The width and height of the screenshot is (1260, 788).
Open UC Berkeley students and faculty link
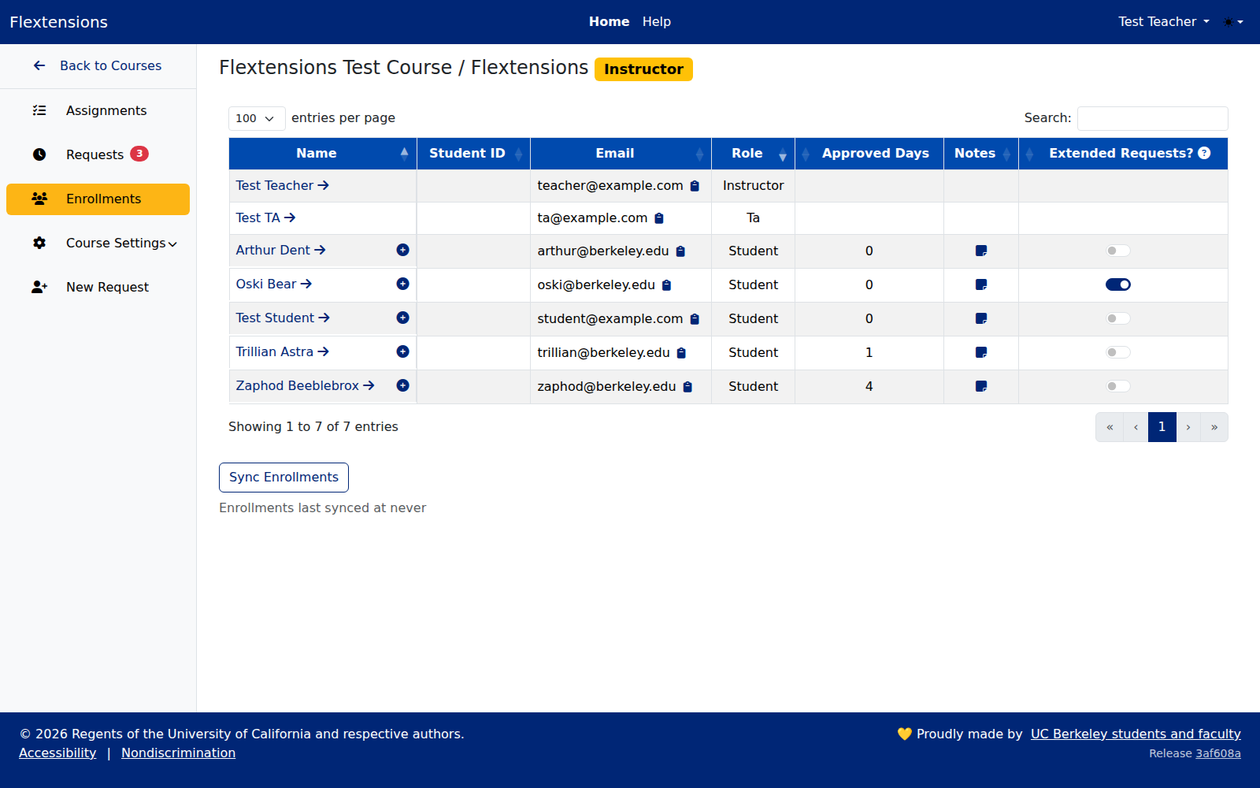click(x=1136, y=734)
